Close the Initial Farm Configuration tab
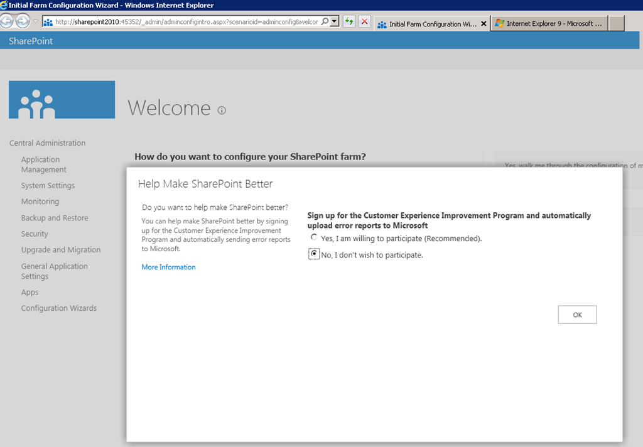The width and height of the screenshot is (643, 447). (484, 24)
